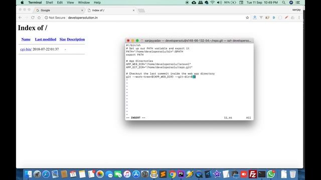Viewport: 321px width, 180px height.
Task: Click the '-- INSERT --' status text
Action: pyautogui.click(x=136, y=118)
